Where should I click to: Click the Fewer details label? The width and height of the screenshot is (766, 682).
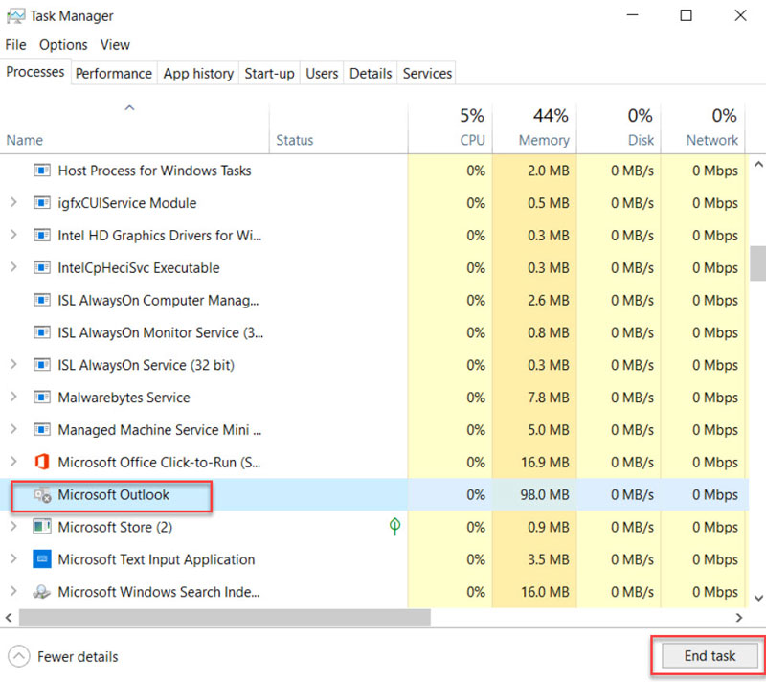tap(77, 656)
